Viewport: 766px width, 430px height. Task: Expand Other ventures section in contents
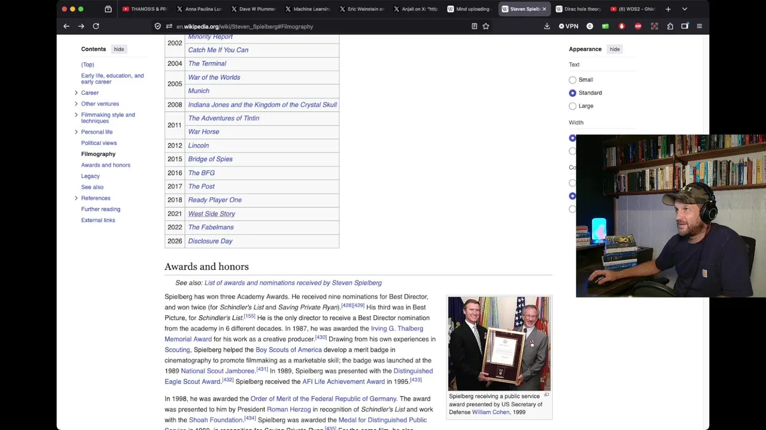click(76, 103)
